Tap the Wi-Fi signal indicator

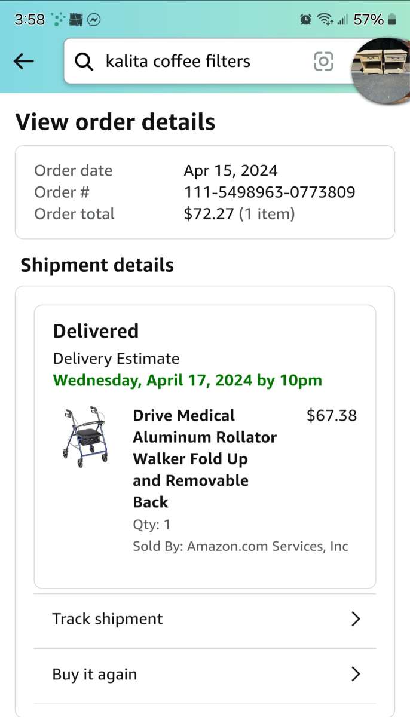pos(325,19)
